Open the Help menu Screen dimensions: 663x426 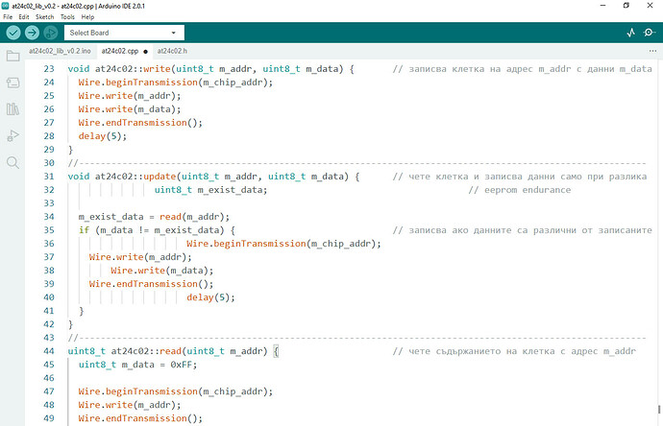click(x=87, y=17)
